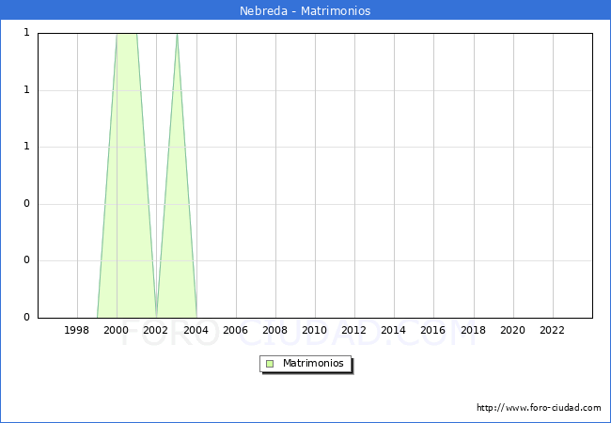Click the 2012 x-axis year label
Screen dimensions: 611x423
(x=354, y=330)
